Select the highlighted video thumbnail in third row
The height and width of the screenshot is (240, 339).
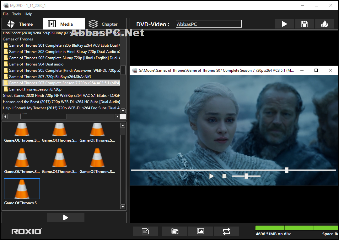point(22,189)
